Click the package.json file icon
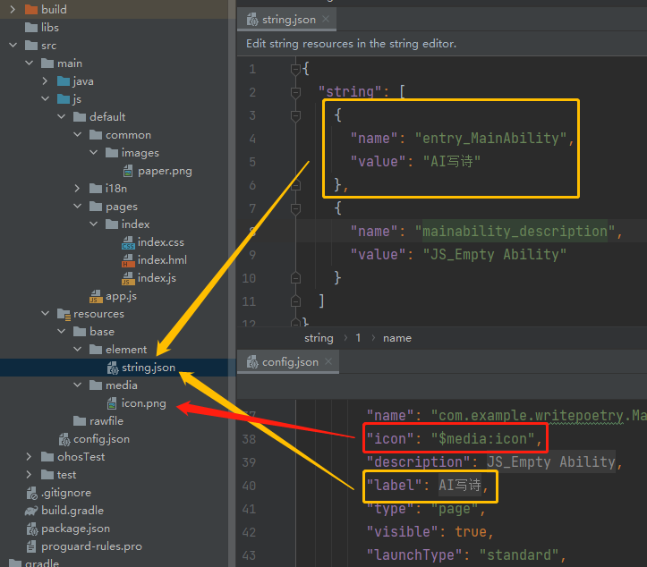The height and width of the screenshot is (567, 647). (32, 529)
